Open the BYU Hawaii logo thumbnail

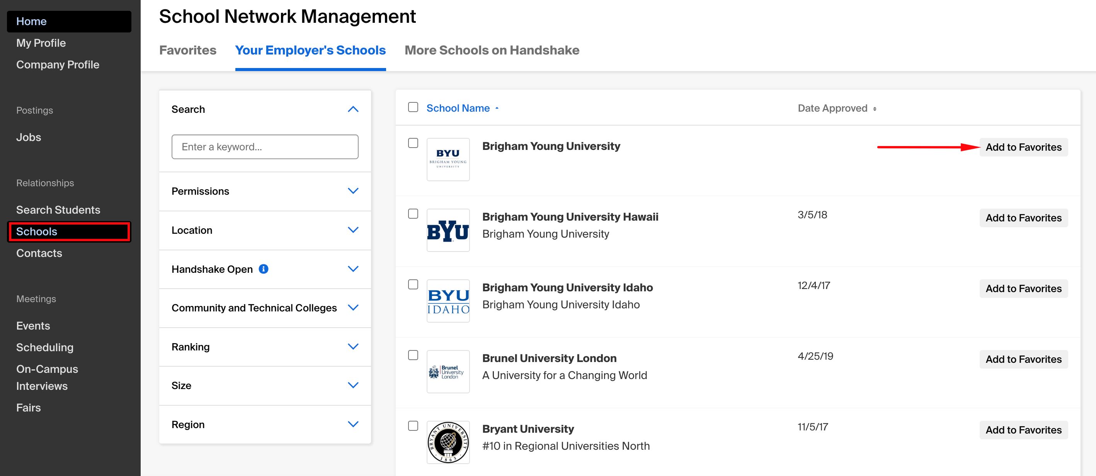[448, 230]
